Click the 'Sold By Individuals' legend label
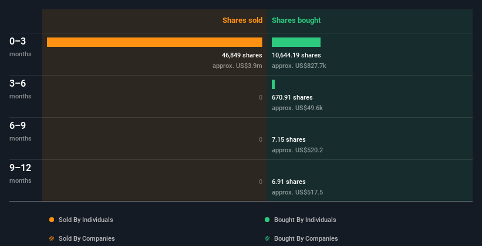Image resolution: width=482 pixels, height=246 pixels. 86,220
